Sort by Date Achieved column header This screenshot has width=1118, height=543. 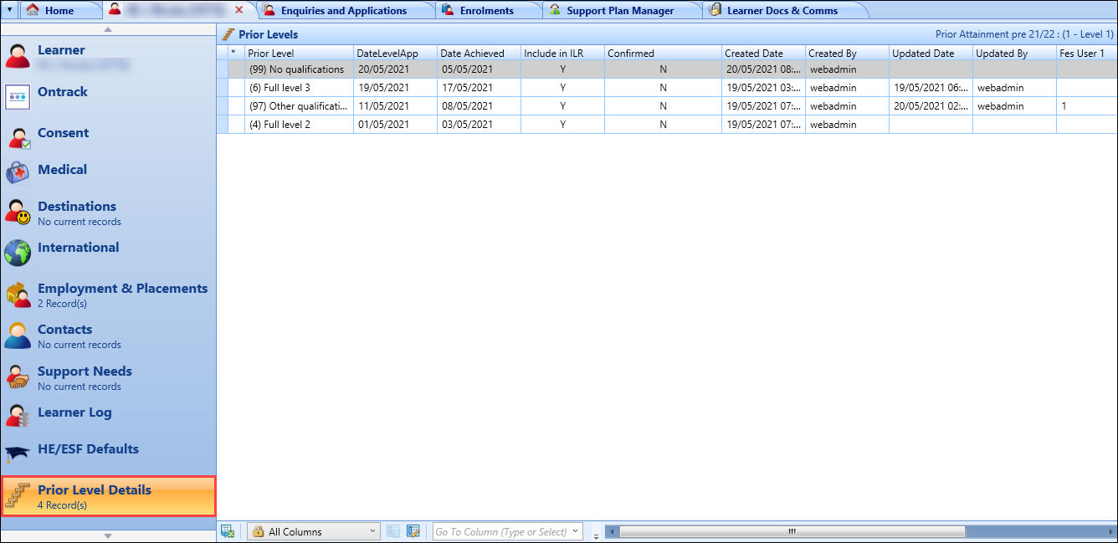click(479, 53)
